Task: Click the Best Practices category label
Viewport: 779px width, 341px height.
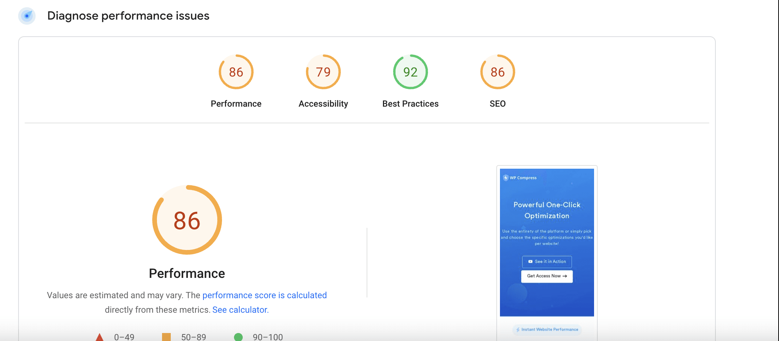Action: [411, 104]
